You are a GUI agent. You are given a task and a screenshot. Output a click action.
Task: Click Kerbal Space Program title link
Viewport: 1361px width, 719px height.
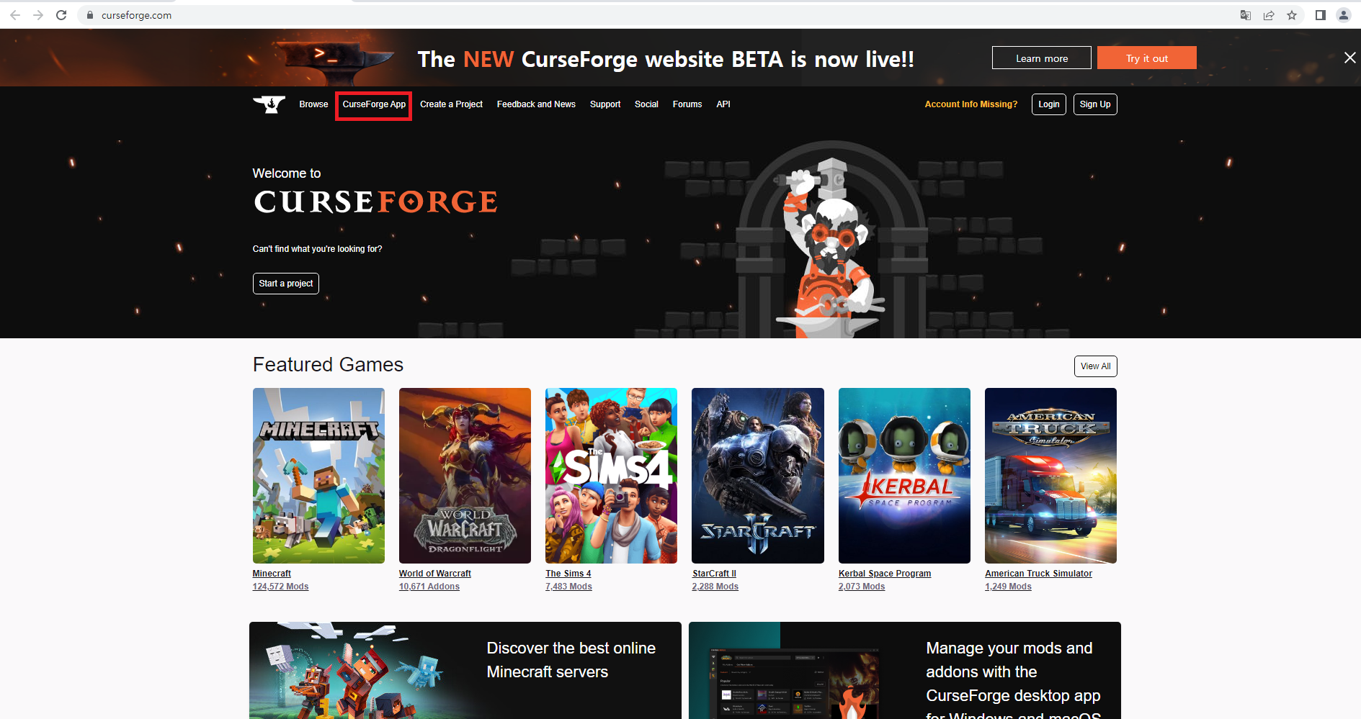click(x=885, y=574)
